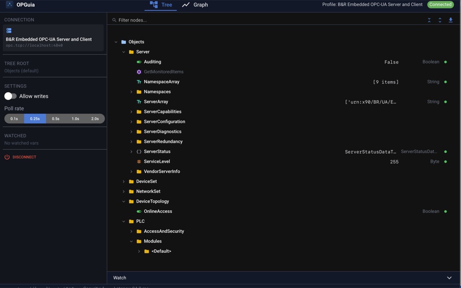The image size is (461, 288).
Task: Expand the Namespaces node chevron
Action: pos(131,92)
